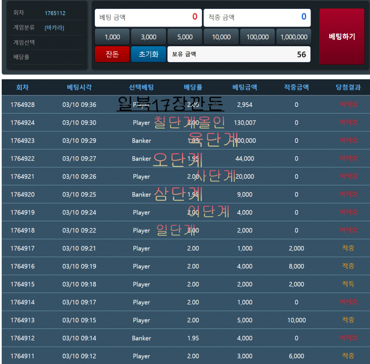
Task: Click the 적중 금액 field
Action: coord(257,18)
